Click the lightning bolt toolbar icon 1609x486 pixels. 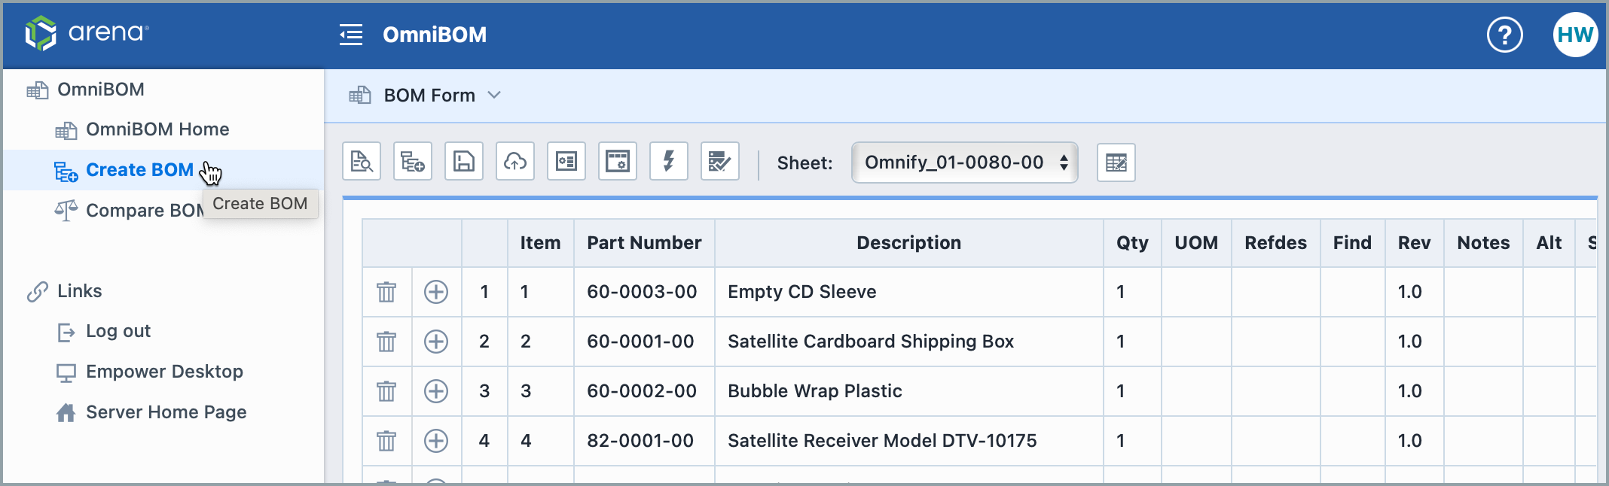[669, 162]
